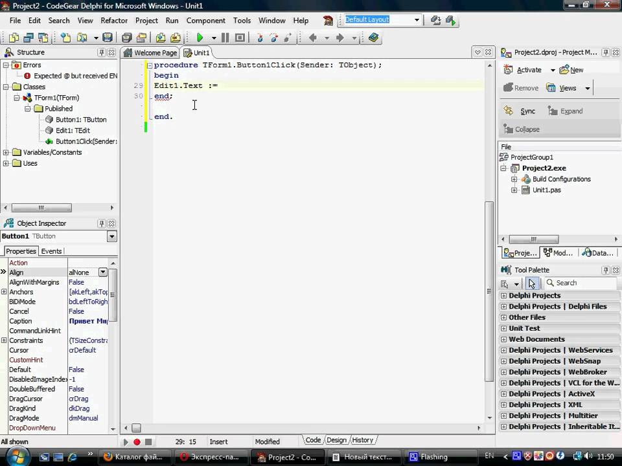
Task: Click the Activate button
Action: pyautogui.click(x=523, y=70)
